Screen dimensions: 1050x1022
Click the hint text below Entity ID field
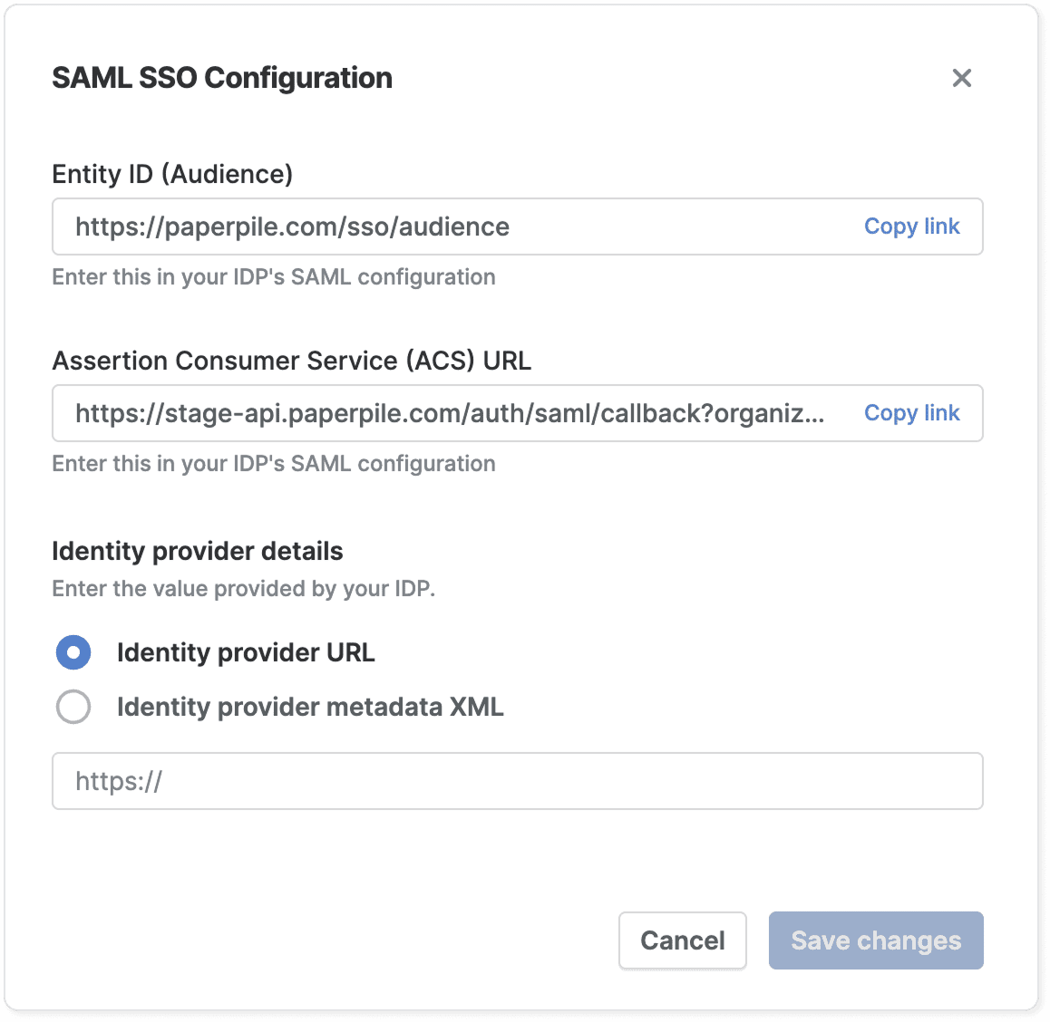273,277
